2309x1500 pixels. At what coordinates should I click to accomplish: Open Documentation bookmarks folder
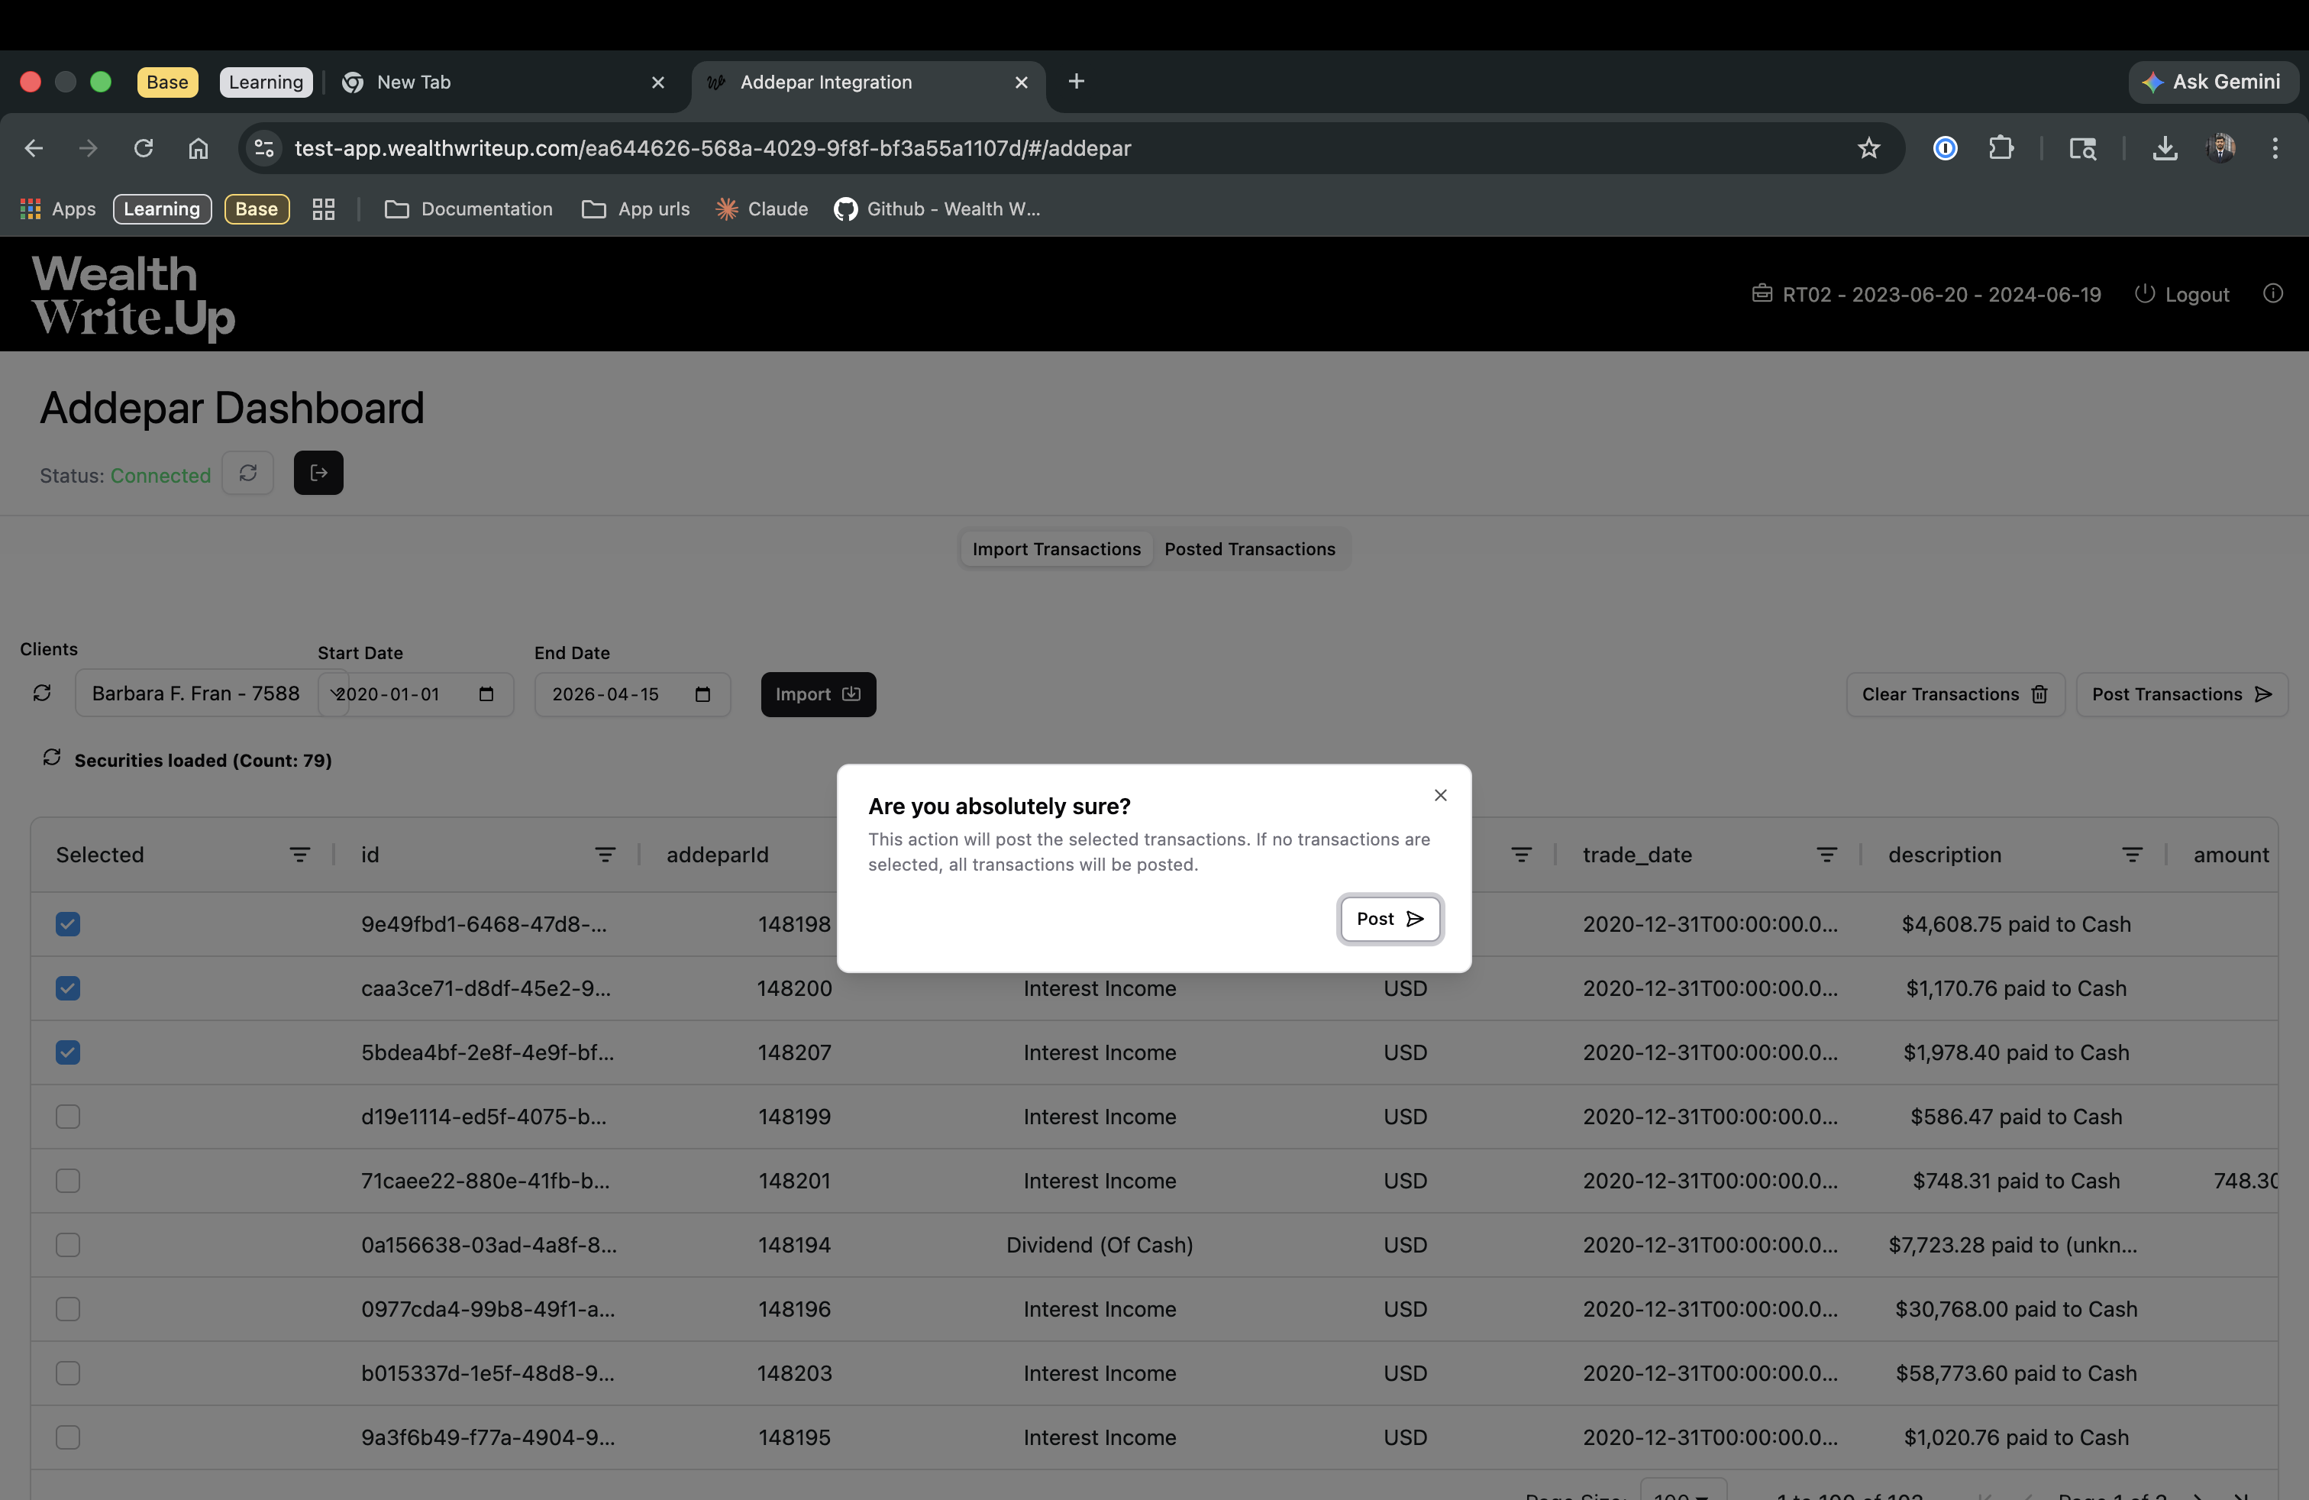click(469, 209)
